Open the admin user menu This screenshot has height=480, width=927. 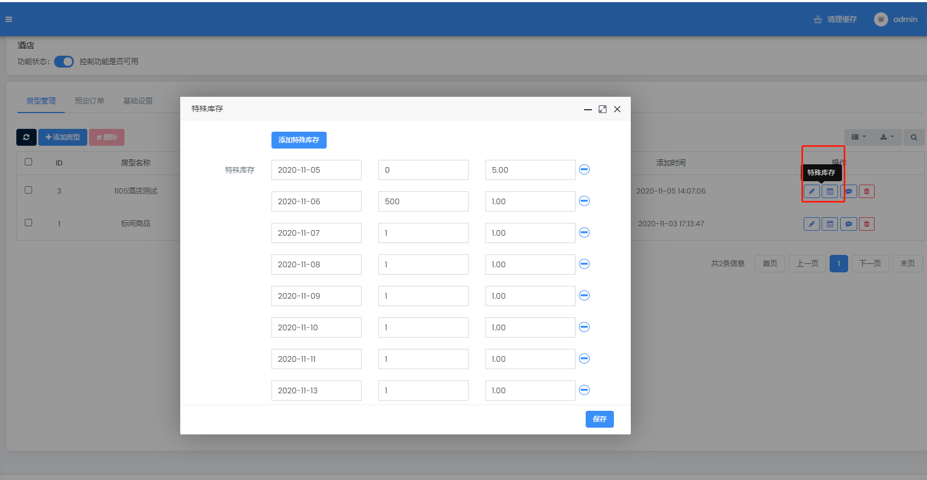pos(897,19)
